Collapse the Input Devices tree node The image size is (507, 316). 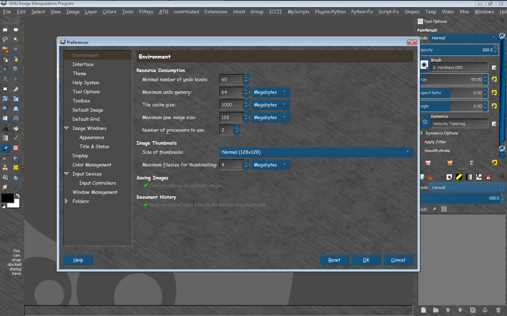click(66, 174)
